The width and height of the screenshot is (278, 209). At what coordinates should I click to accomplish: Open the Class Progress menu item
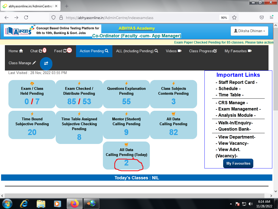[x=203, y=51]
